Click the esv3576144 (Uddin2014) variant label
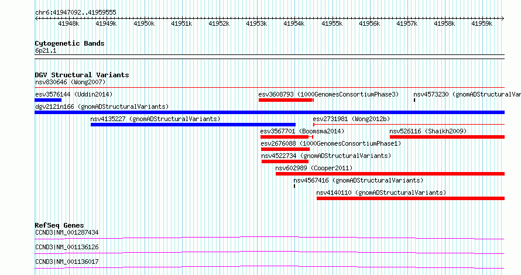This screenshot has height=275, width=521. click(74, 94)
